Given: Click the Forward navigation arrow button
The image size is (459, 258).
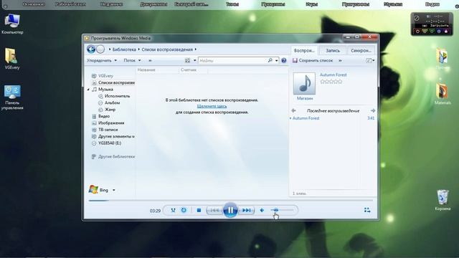Looking at the screenshot, I should 100,49.
